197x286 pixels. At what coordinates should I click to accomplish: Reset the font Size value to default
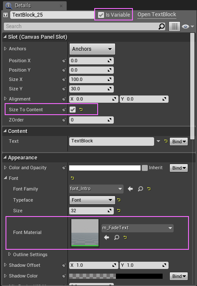coord(119,211)
